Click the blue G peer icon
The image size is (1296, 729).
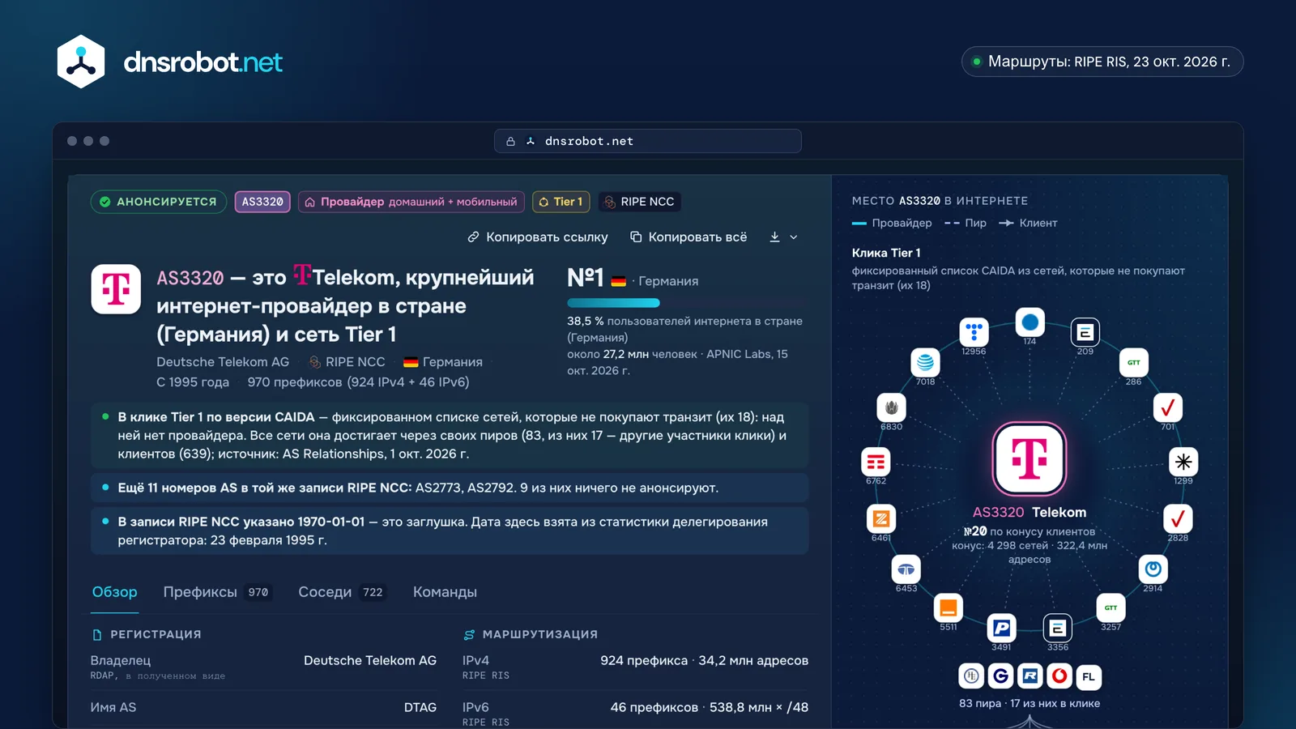pos(1001,676)
